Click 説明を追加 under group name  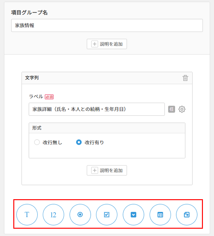click(107, 44)
